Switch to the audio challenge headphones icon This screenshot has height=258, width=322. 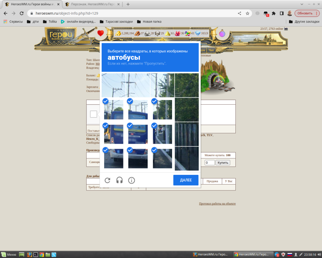(x=119, y=180)
